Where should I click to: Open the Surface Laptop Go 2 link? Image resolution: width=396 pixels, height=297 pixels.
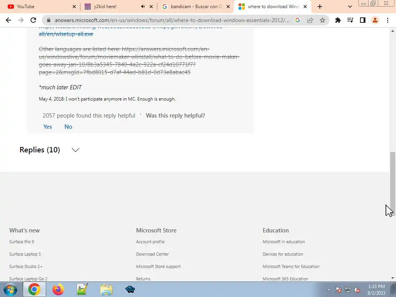28,279
